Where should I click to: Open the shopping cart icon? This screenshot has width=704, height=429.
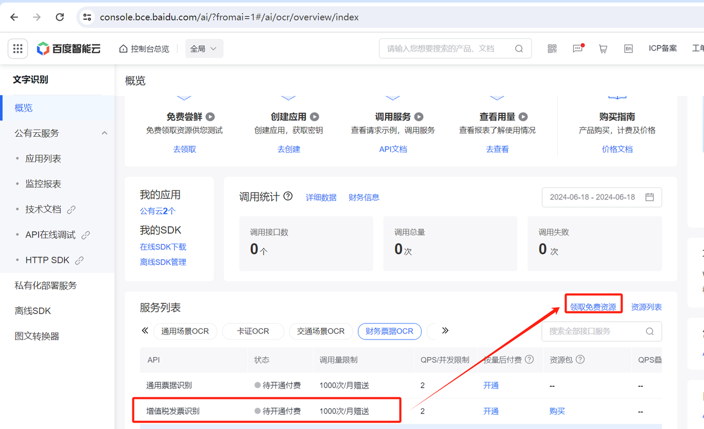[x=603, y=49]
